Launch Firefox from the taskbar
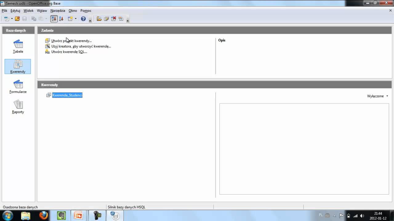This screenshot has height=221, width=394. click(43, 215)
